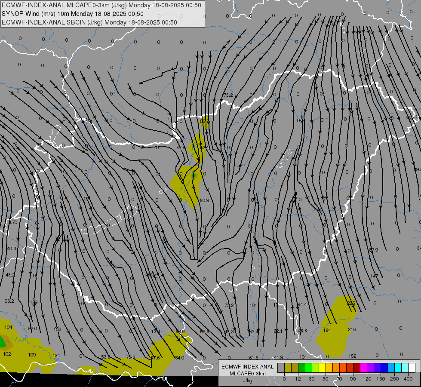Click the J/kg unit label in legend
Screen dimensions: 421x387
point(247,381)
